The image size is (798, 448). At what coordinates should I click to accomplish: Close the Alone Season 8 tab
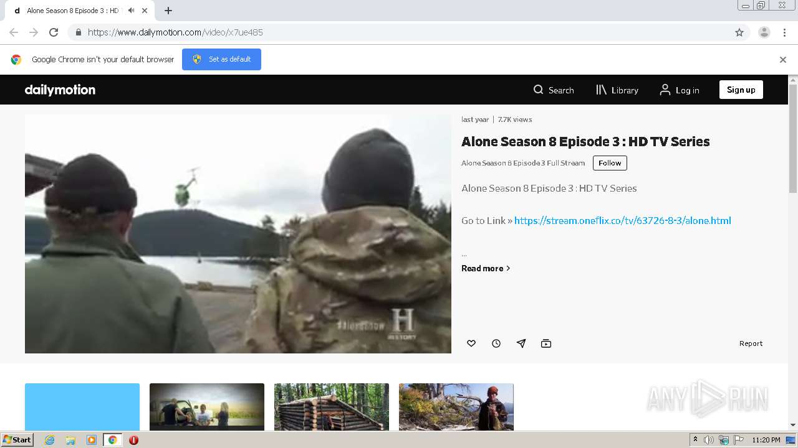click(x=145, y=11)
